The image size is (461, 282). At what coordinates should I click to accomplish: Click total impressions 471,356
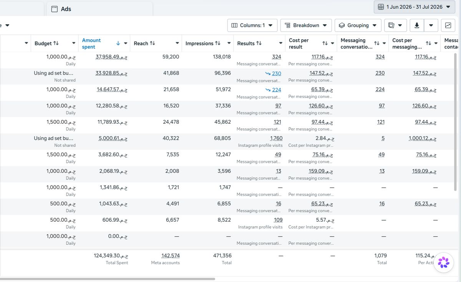222,255
